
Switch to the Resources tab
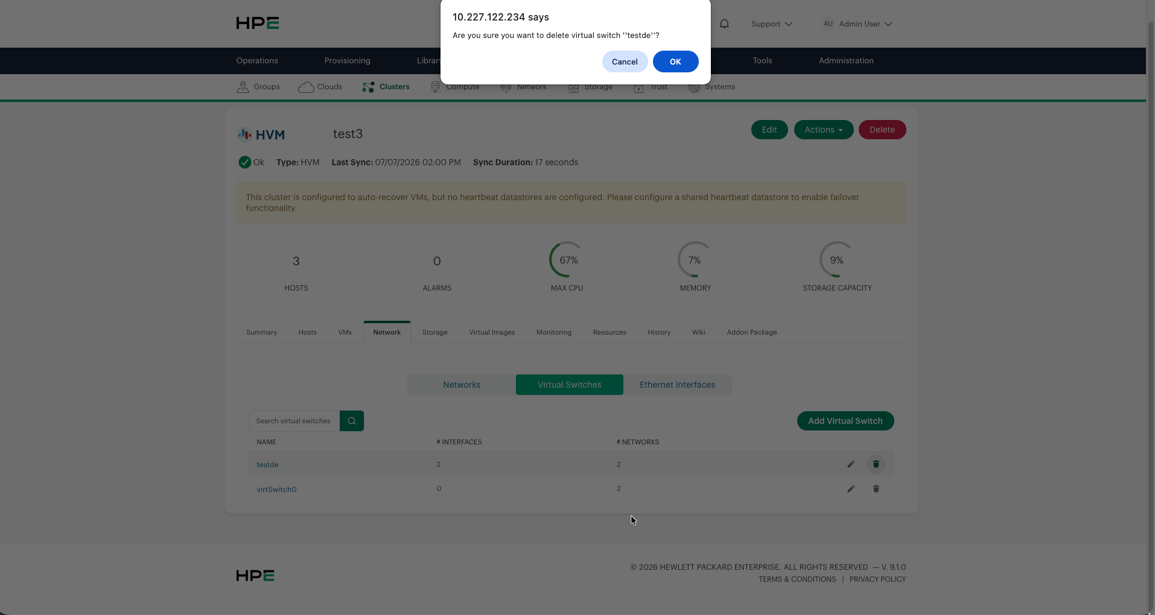pyautogui.click(x=609, y=332)
